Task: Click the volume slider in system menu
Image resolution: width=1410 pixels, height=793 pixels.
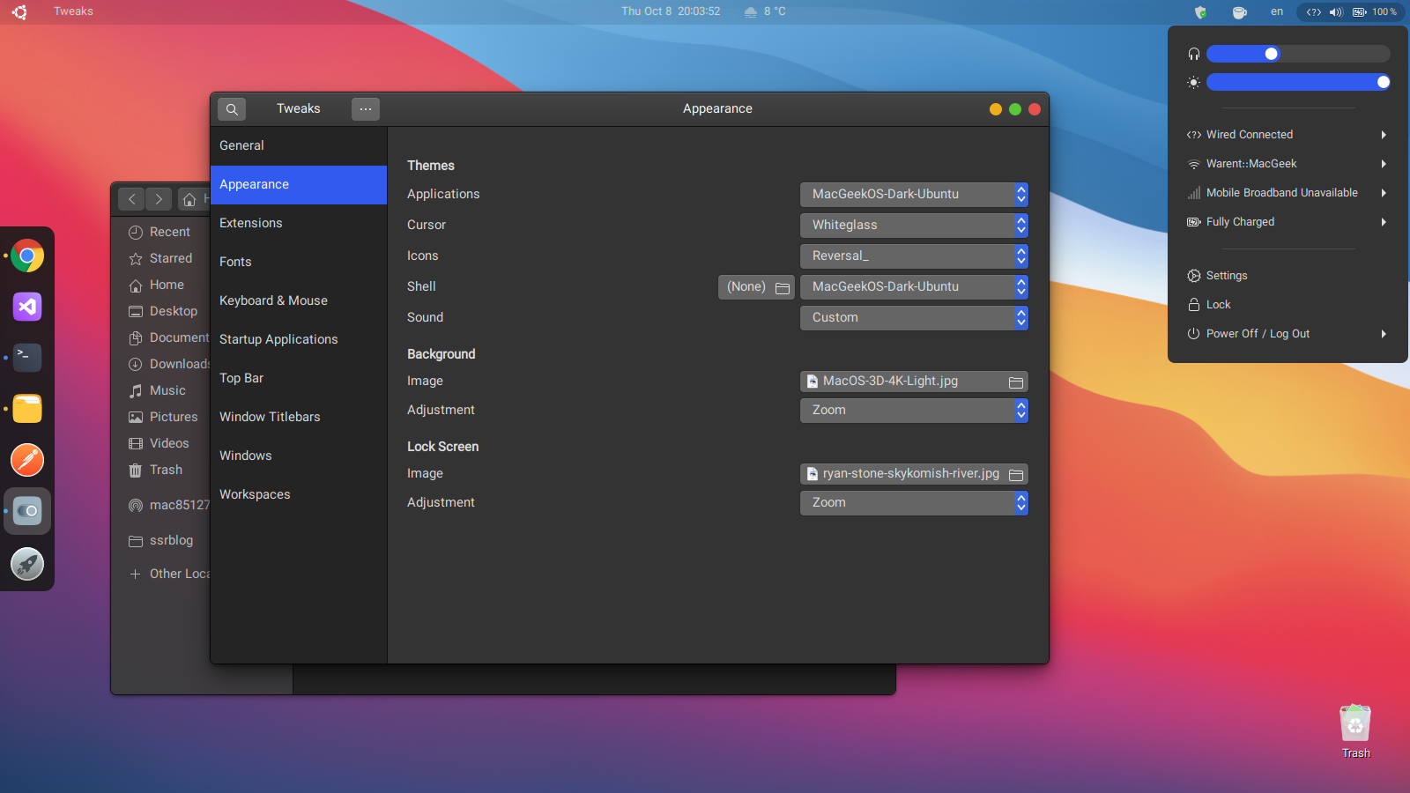Action: pos(1298,54)
